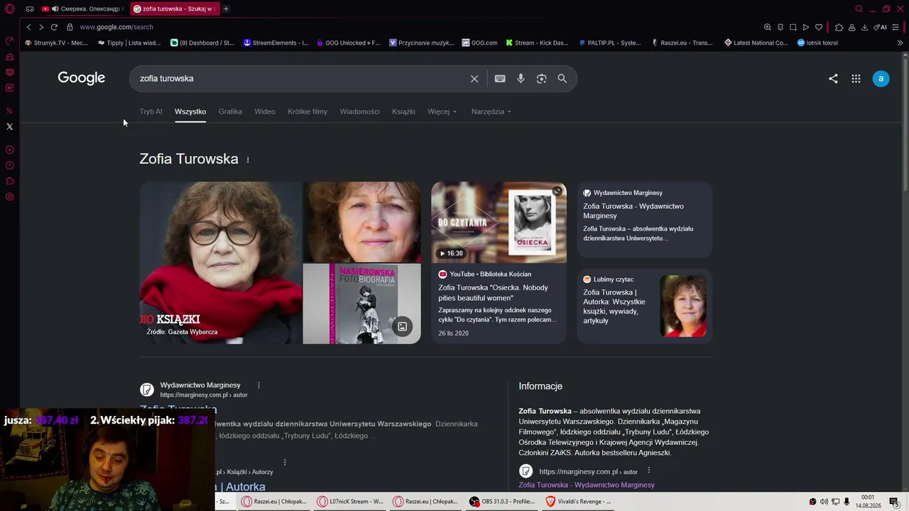Start a voice search with the microphone
Screen dimensions: 909x511
[x=521, y=79]
